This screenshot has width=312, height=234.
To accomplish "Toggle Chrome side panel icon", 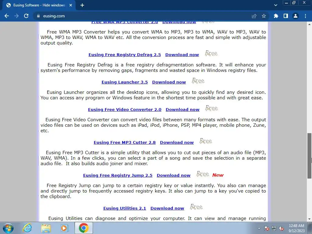I will [x=286, y=16].
